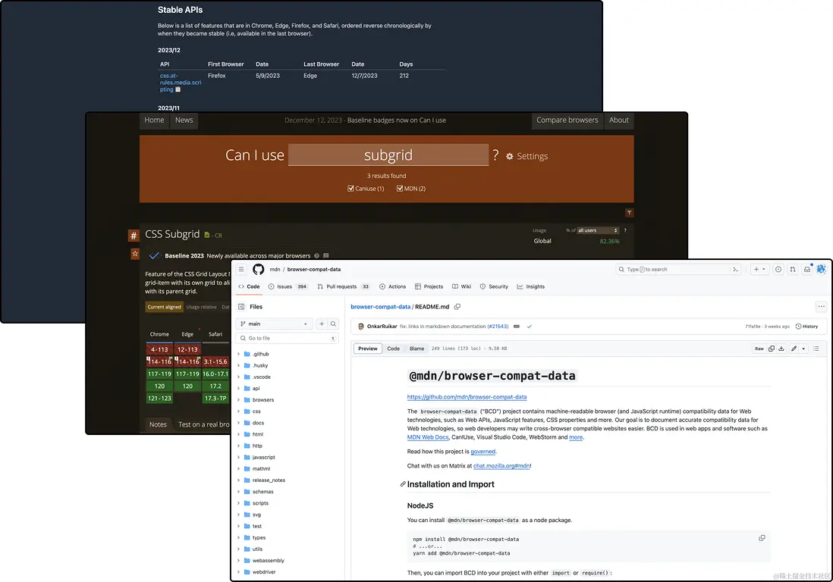Open all users usage dropdown
This screenshot has width=833, height=582.
pyautogui.click(x=598, y=230)
